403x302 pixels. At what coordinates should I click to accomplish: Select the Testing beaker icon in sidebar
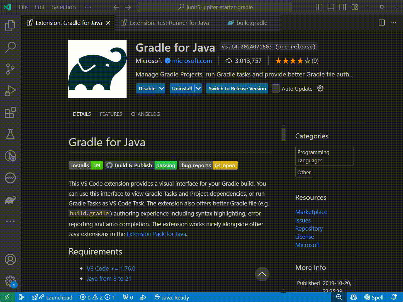[x=10, y=134]
